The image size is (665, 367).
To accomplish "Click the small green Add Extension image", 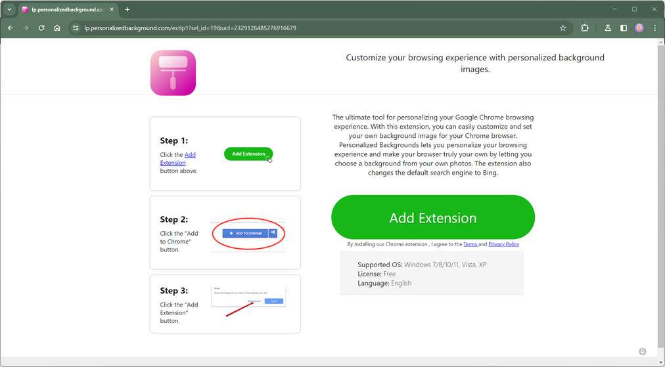I will (x=248, y=154).
